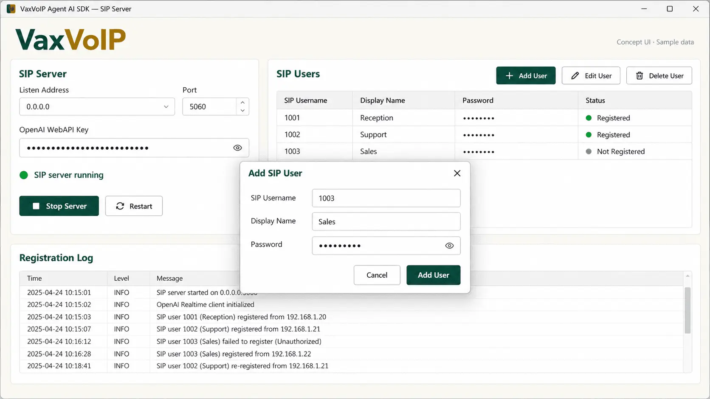
Task: Confirm Add User in the dialog
Action: [x=433, y=275]
